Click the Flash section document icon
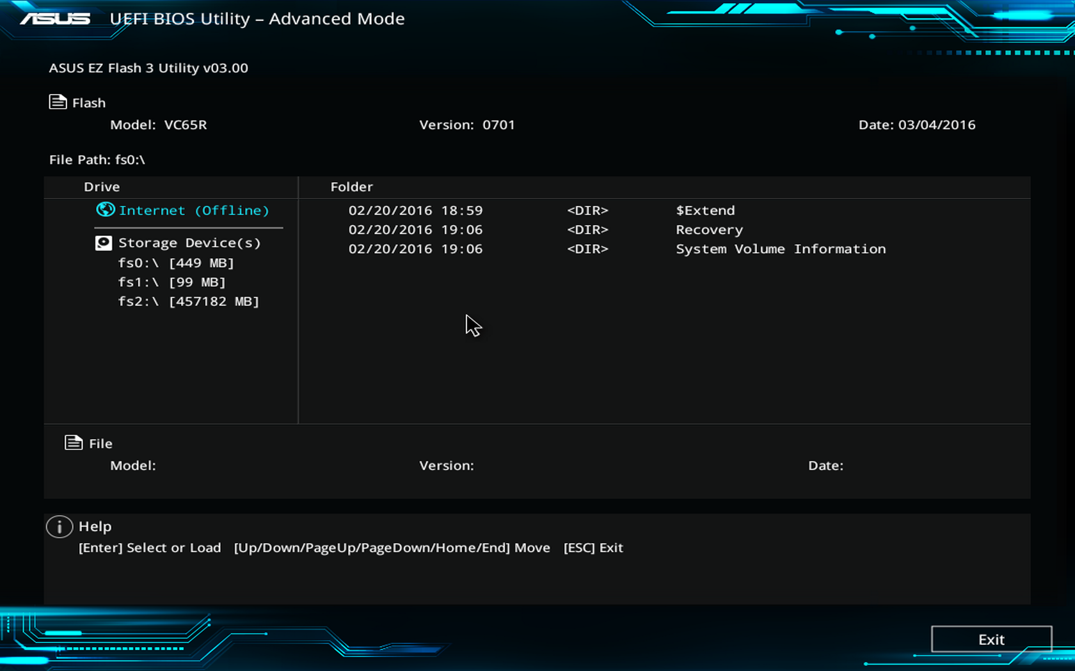This screenshot has height=671, width=1075. point(58,102)
